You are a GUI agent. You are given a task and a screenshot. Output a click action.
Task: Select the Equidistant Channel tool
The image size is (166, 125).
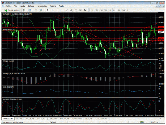click(x=71, y=10)
